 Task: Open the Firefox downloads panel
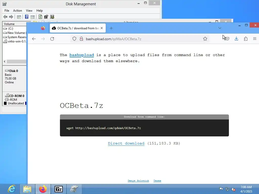click(x=236, y=39)
